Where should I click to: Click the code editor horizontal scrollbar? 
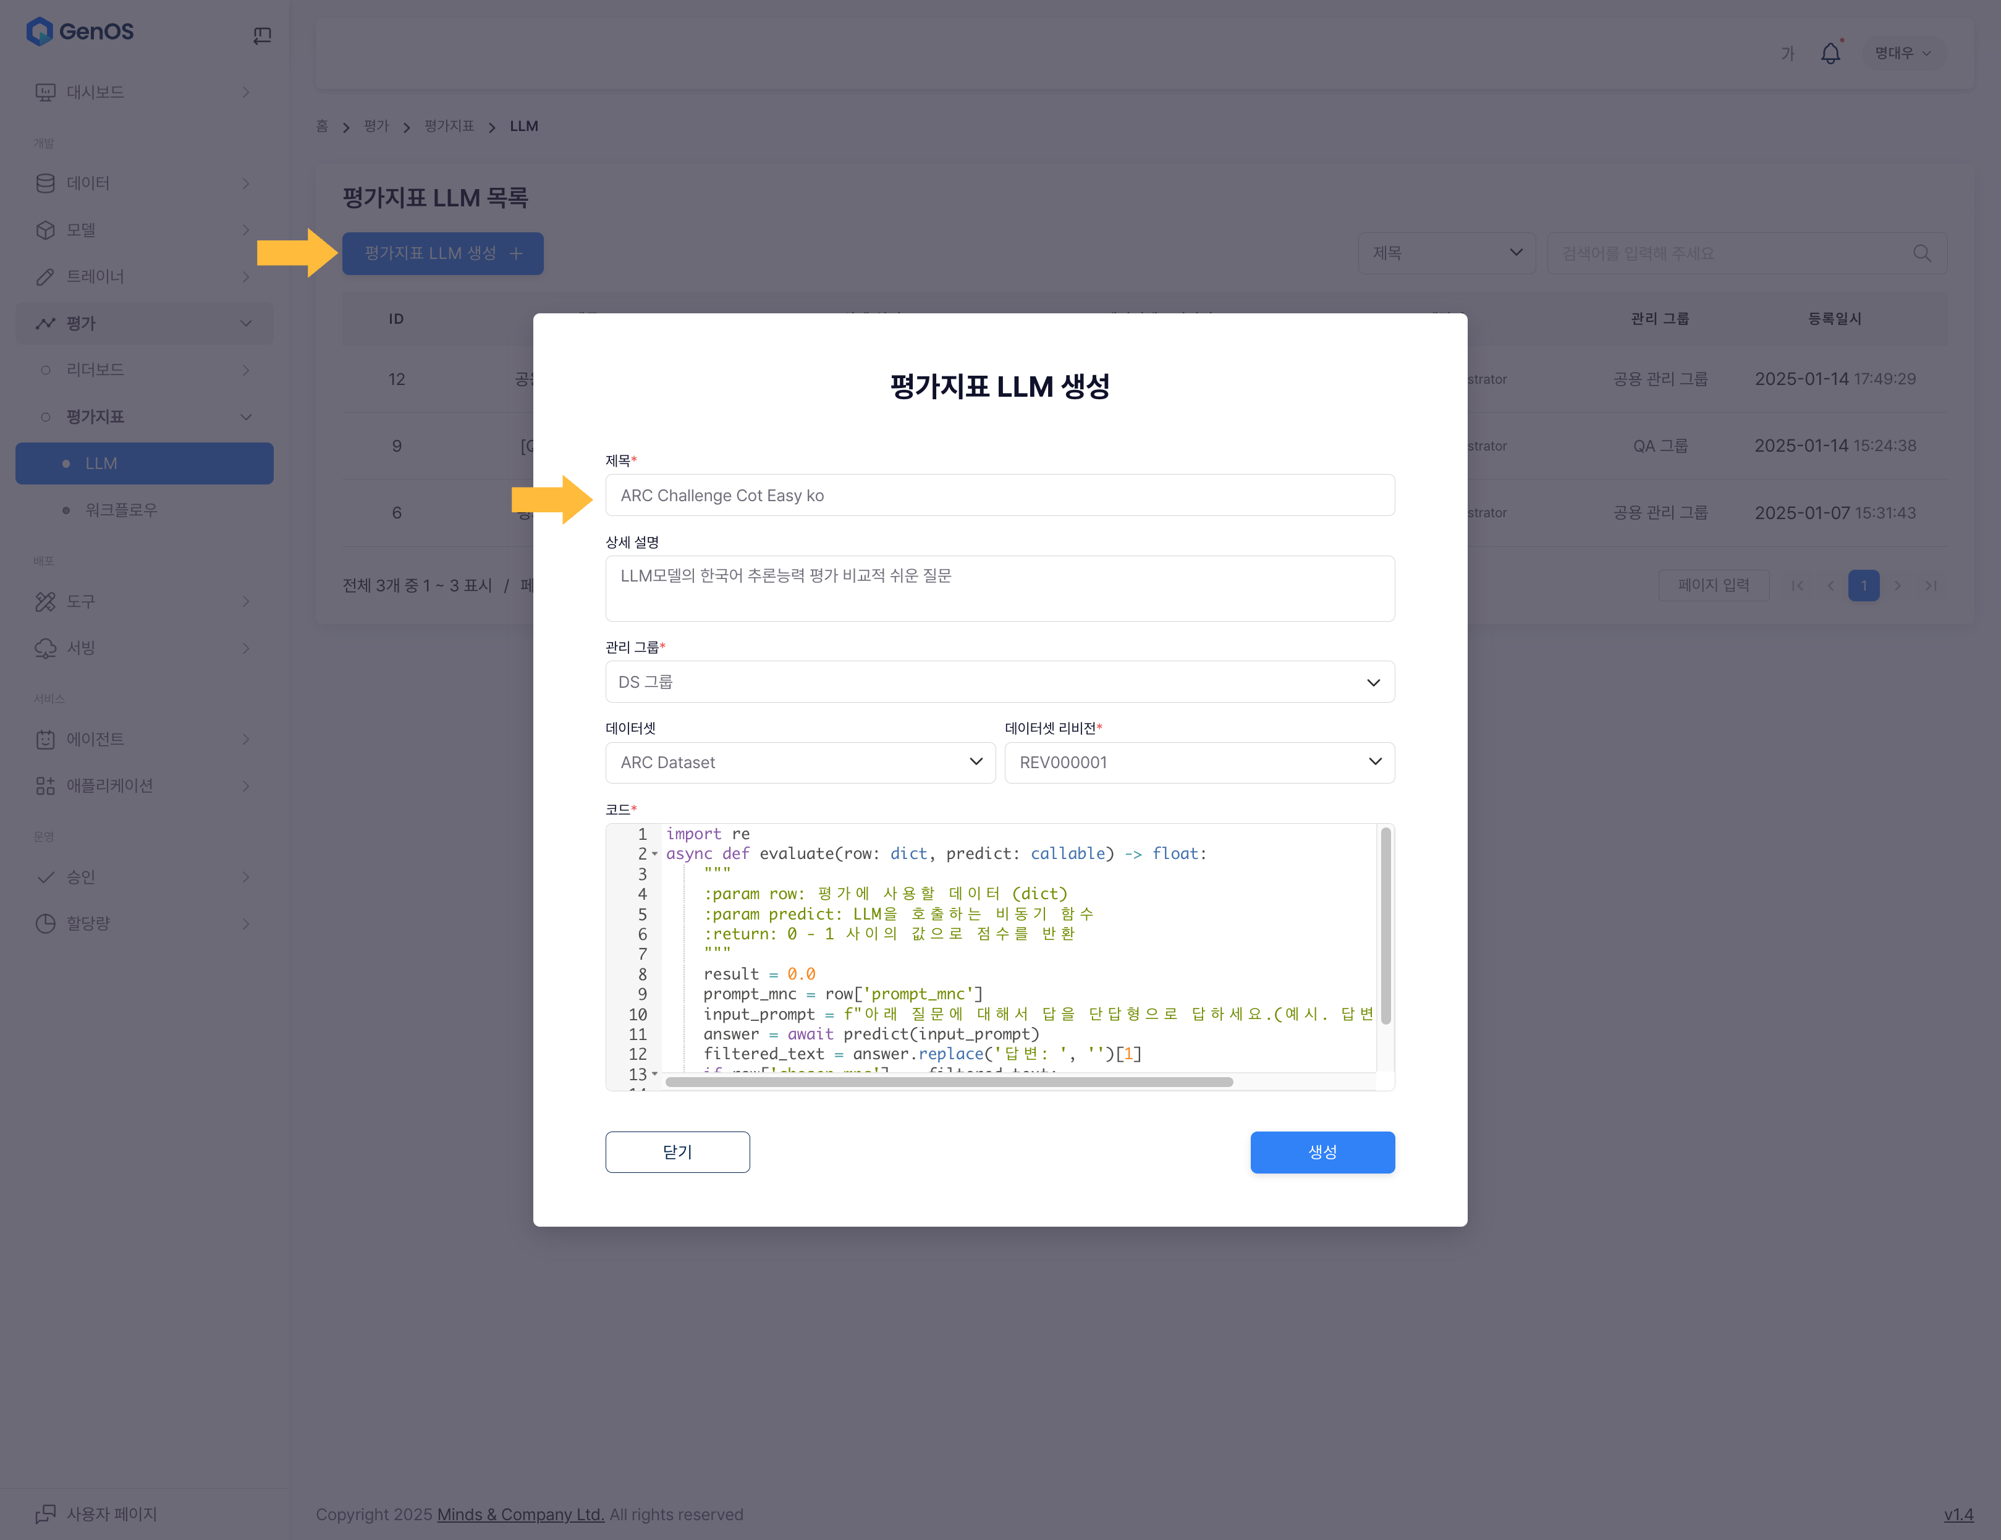point(948,1082)
